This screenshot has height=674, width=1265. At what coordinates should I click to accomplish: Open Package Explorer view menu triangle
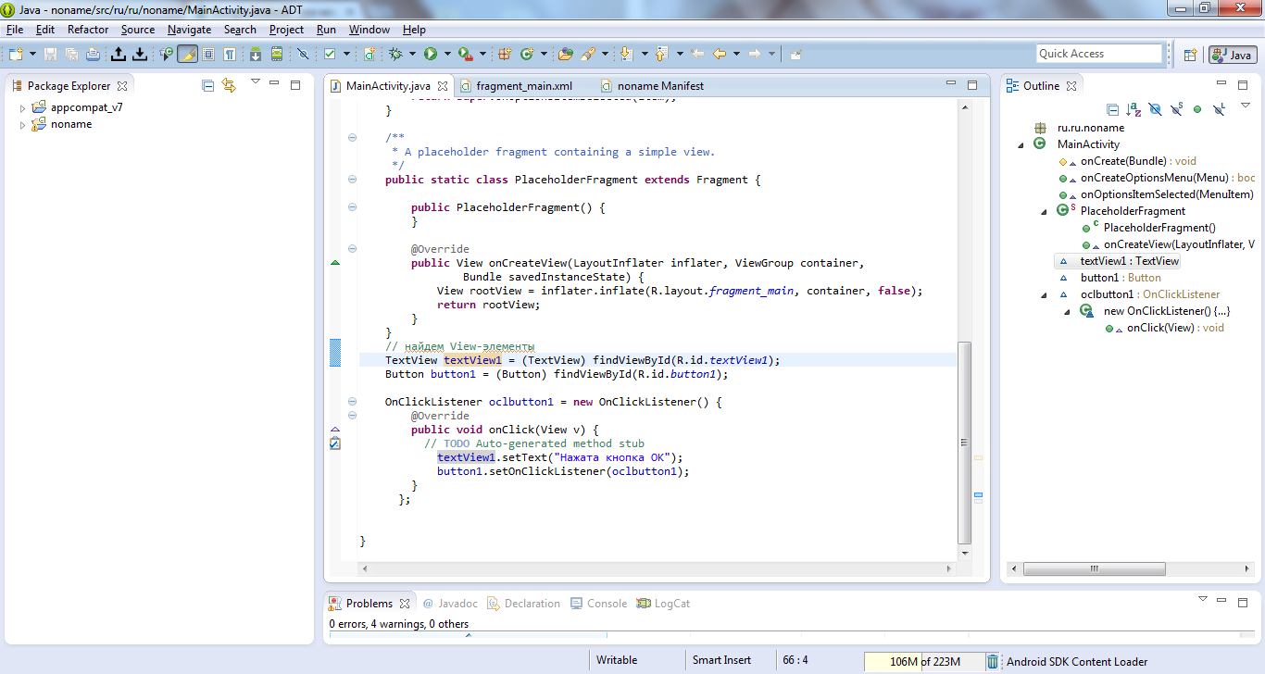(x=255, y=81)
